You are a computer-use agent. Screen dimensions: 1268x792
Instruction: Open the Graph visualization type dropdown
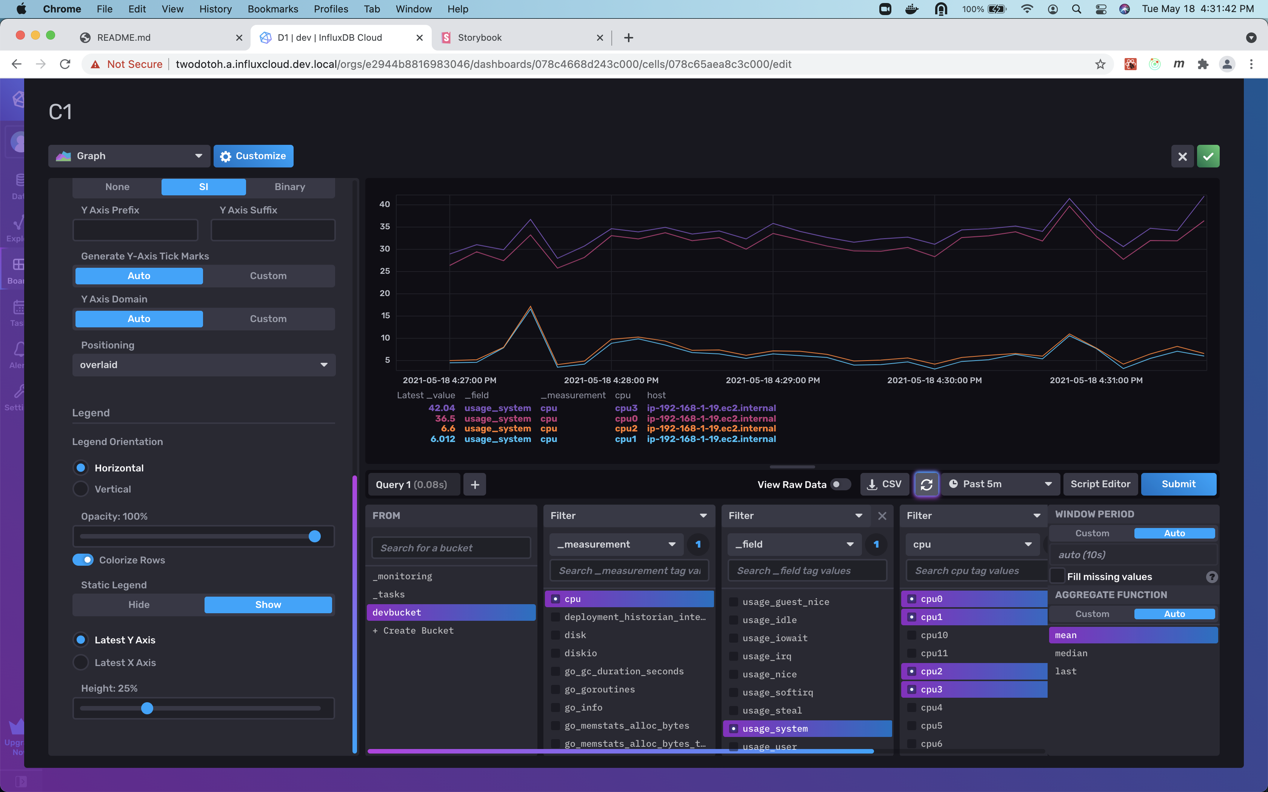pos(129,155)
